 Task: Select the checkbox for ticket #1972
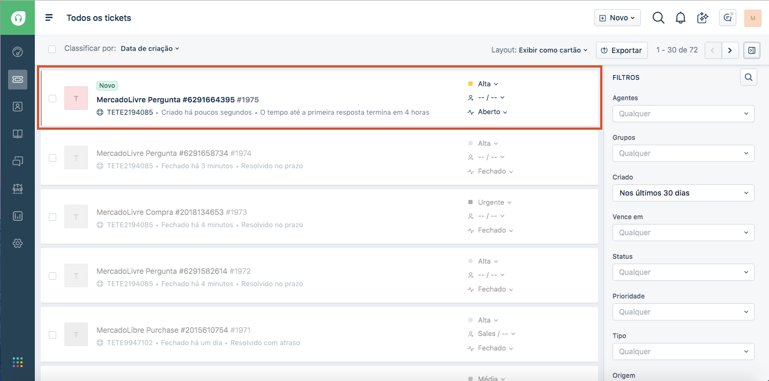tap(53, 276)
